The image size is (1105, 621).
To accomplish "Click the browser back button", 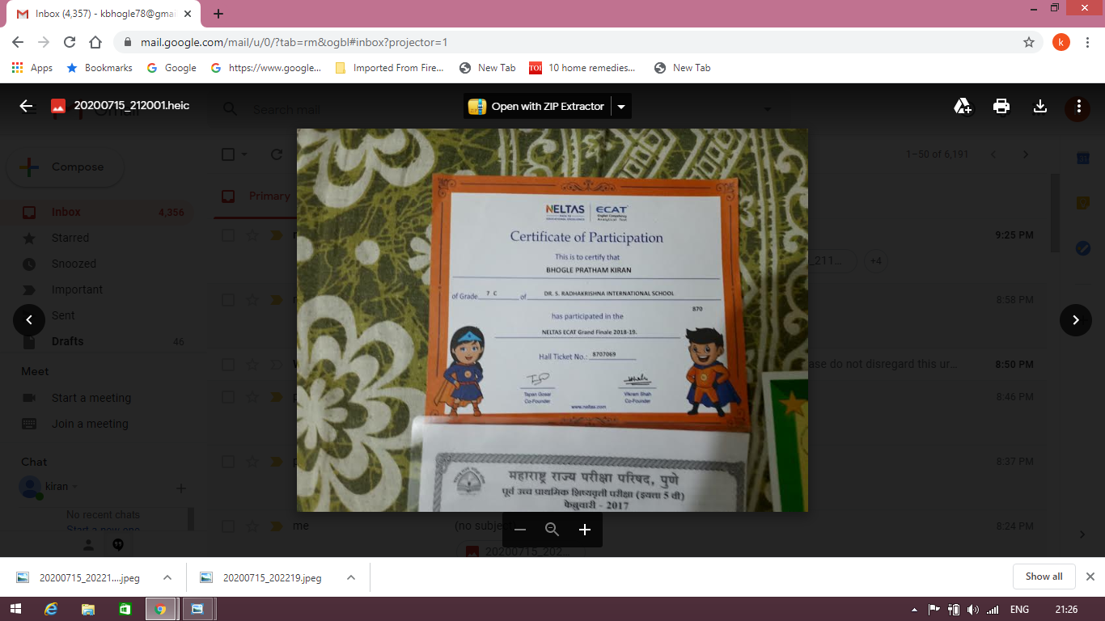I will click(x=18, y=42).
